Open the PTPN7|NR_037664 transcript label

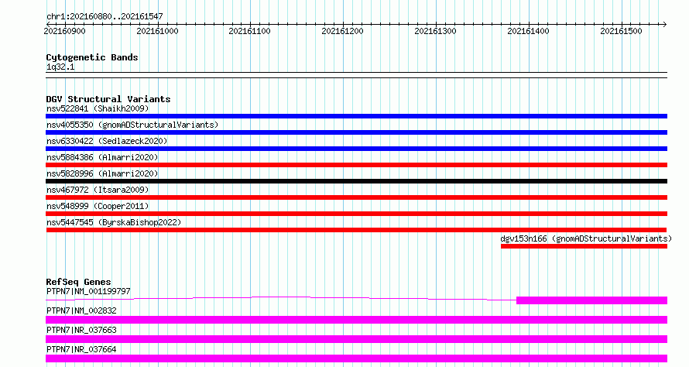[x=81, y=349]
